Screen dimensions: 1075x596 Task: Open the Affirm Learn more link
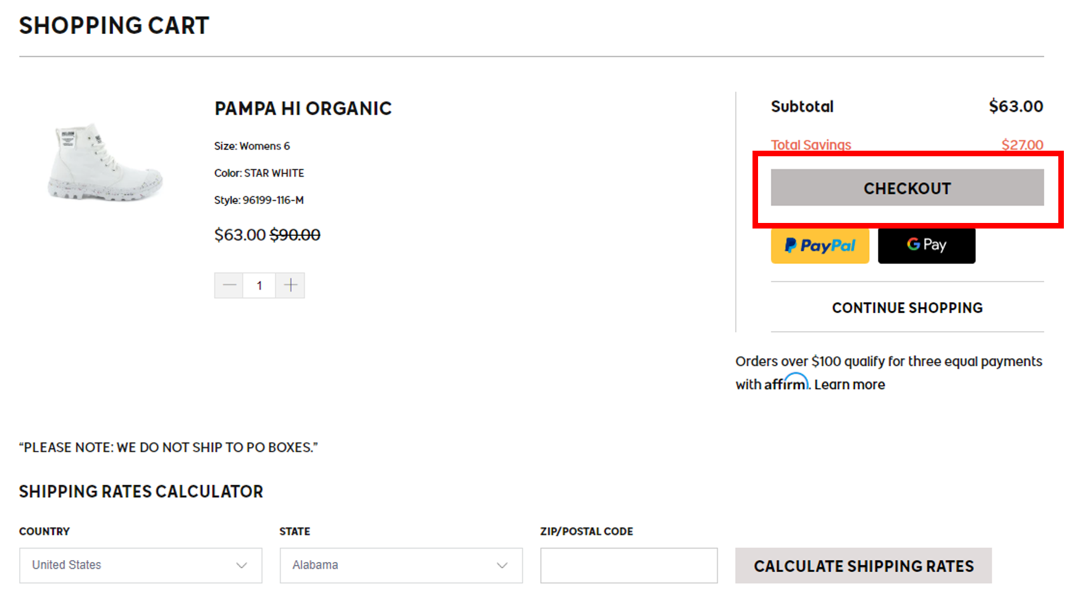849,385
